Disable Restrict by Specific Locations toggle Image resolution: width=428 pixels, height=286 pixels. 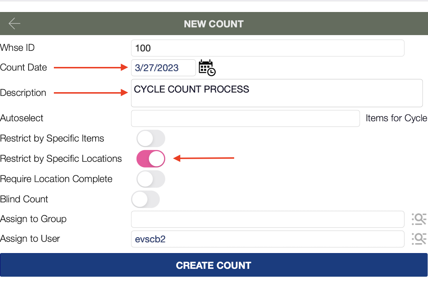click(151, 159)
